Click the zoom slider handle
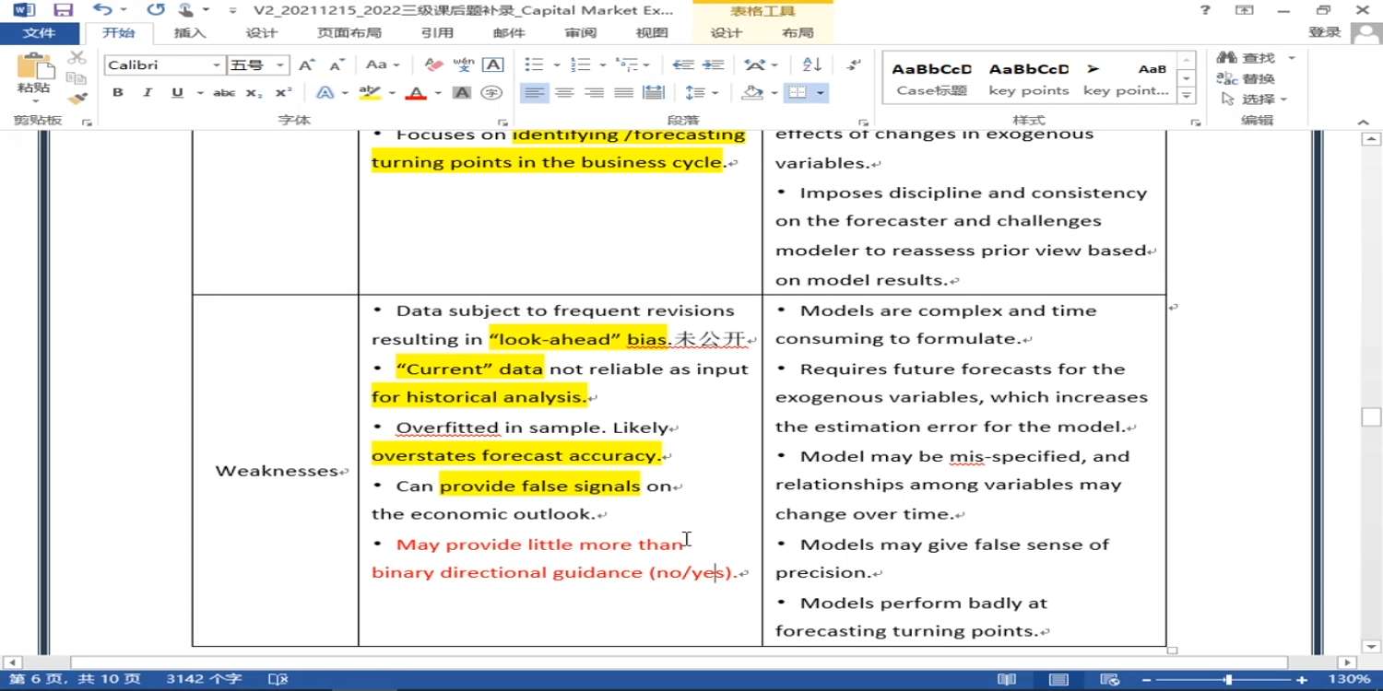Image resolution: width=1383 pixels, height=691 pixels. 1228,680
